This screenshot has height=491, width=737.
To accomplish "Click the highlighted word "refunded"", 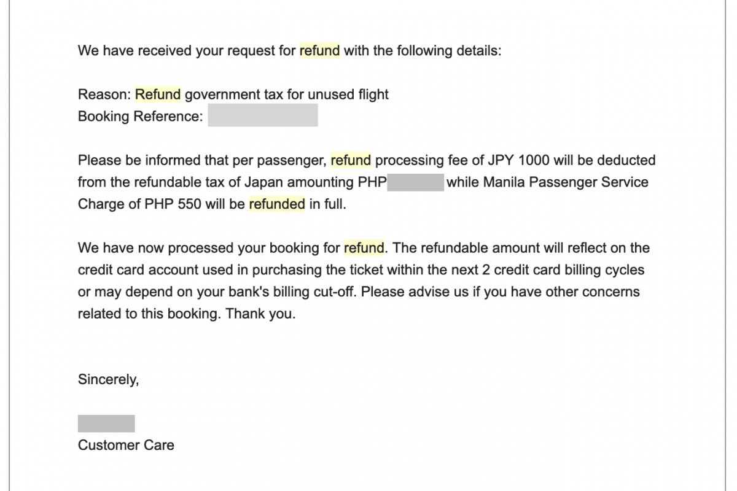I will [276, 204].
